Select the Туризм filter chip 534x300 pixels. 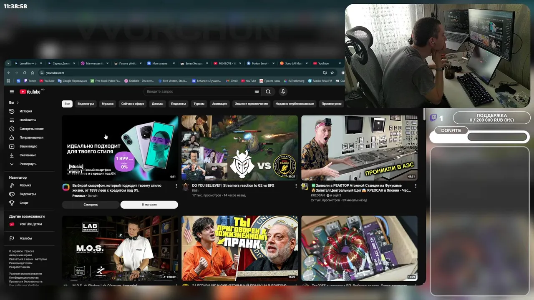coord(199,104)
